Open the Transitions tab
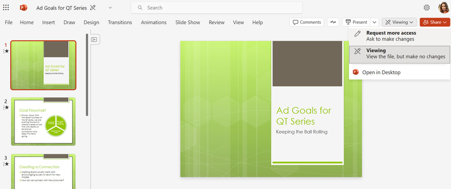451x189 pixels. [x=120, y=23]
